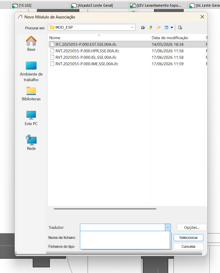
Task: Click the Opções... button
Action: click(x=192, y=227)
